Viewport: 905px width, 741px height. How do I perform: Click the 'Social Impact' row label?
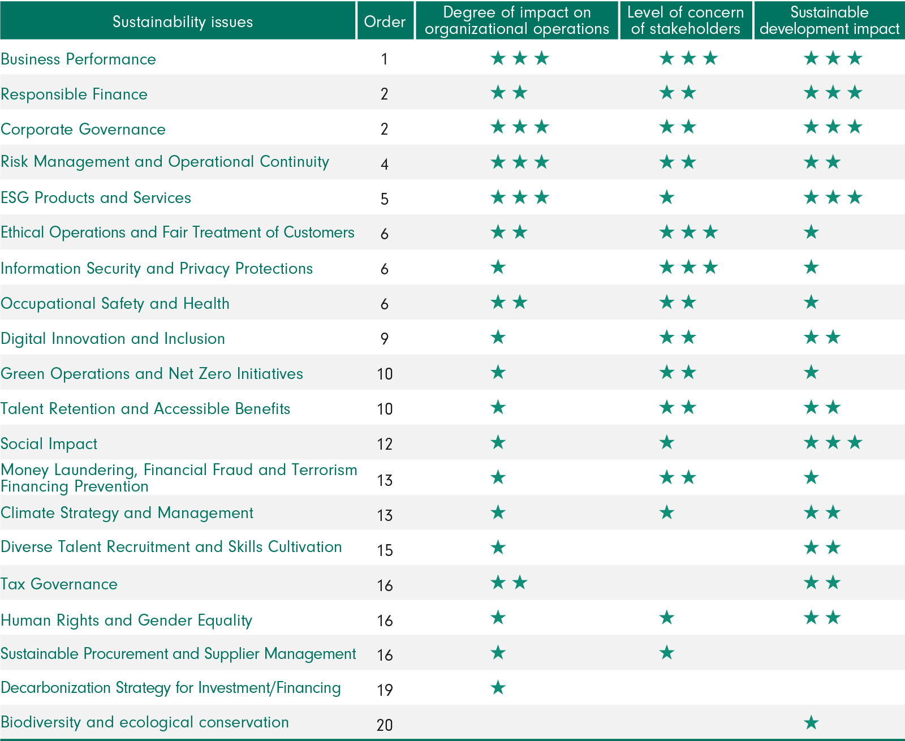click(x=49, y=444)
